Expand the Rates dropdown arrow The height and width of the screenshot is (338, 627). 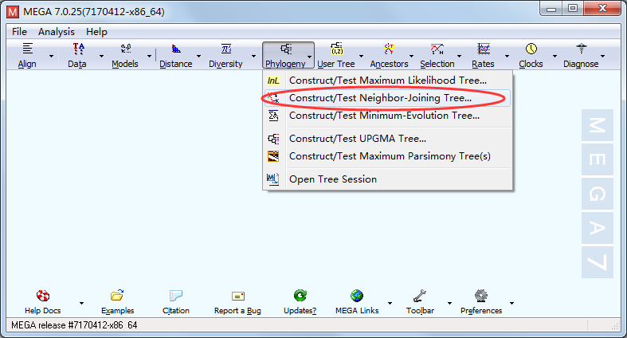tap(507, 56)
